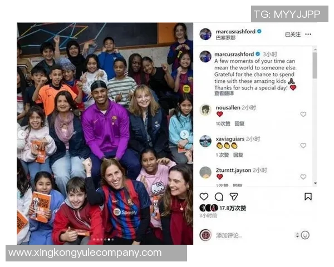Open marcusrashford profile from header
Viewport: 334px width, 267px height.
235,32
